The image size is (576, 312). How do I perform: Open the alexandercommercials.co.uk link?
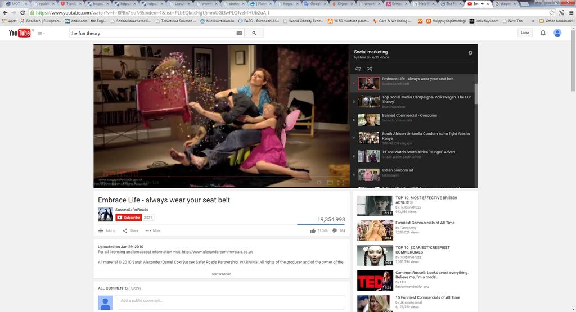pyautogui.click(x=217, y=252)
